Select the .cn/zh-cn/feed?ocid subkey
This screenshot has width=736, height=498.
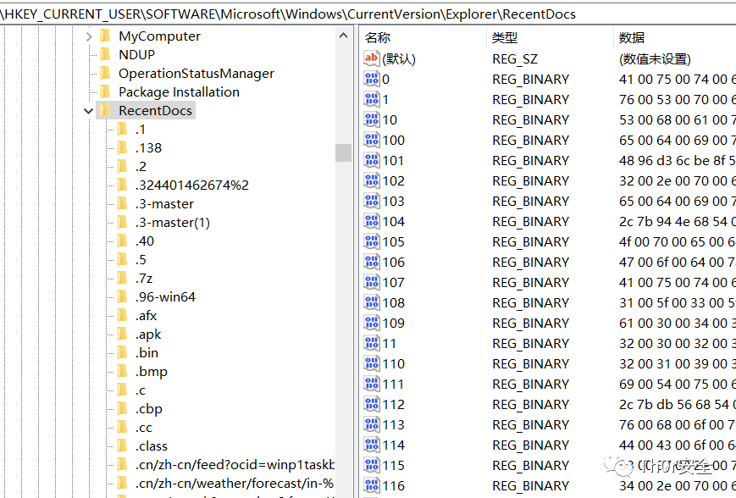pos(235,465)
